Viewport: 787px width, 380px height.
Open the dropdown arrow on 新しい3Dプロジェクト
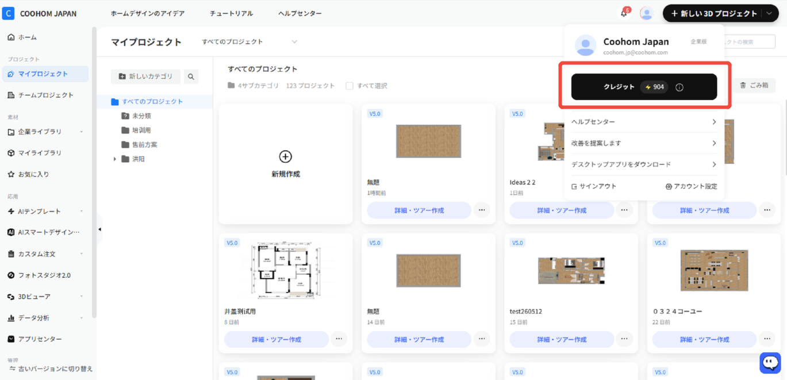pyautogui.click(x=769, y=13)
